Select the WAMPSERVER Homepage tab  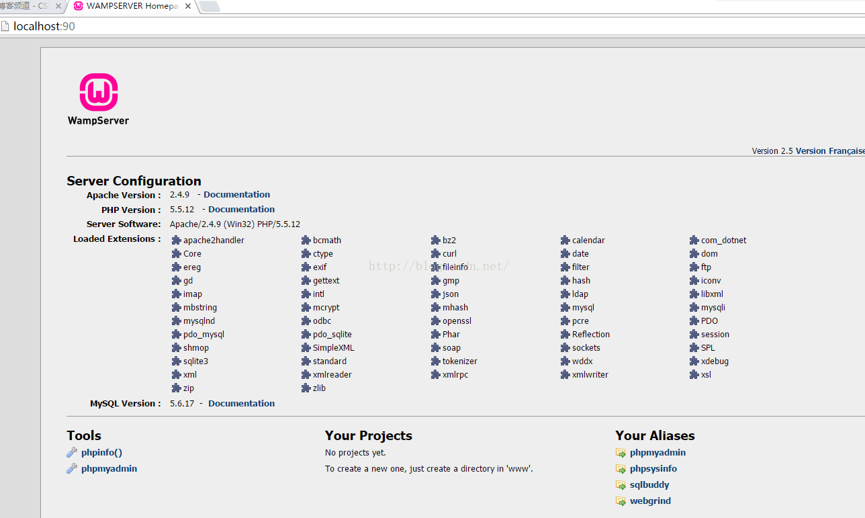[132, 6]
